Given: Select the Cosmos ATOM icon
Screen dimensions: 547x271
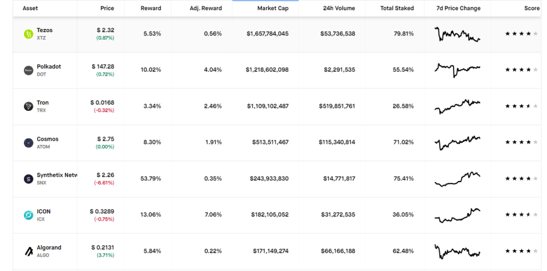Looking at the screenshot, I should [x=28, y=142].
